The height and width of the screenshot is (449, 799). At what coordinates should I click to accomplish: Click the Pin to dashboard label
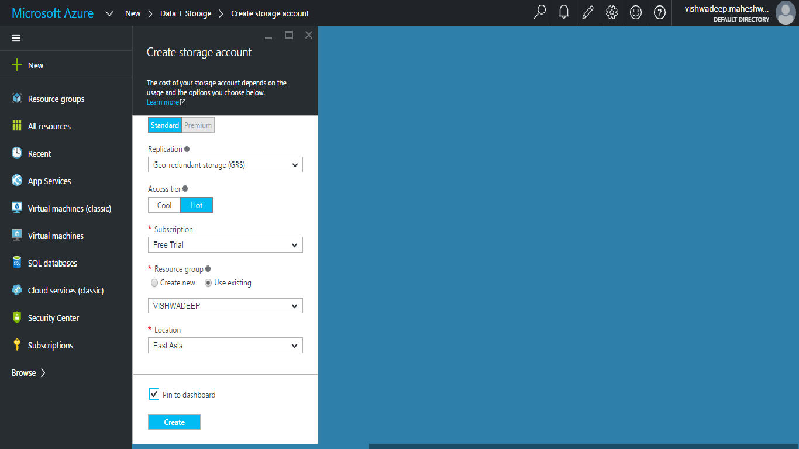(x=189, y=395)
